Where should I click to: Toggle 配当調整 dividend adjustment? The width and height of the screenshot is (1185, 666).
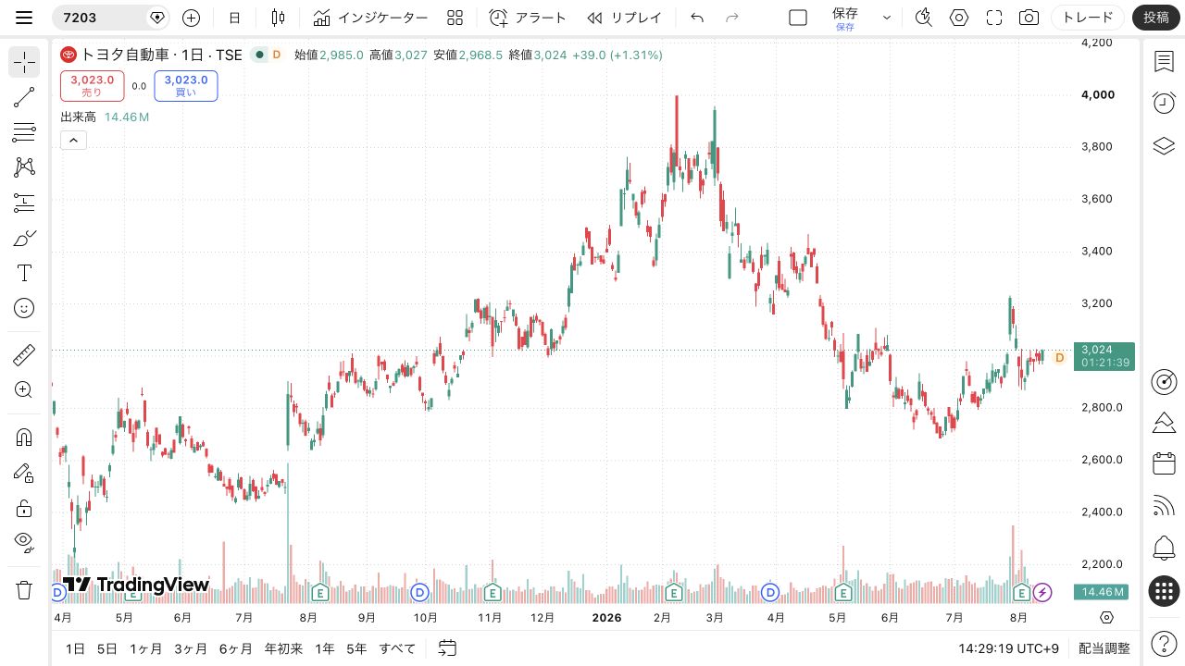pyautogui.click(x=1104, y=648)
